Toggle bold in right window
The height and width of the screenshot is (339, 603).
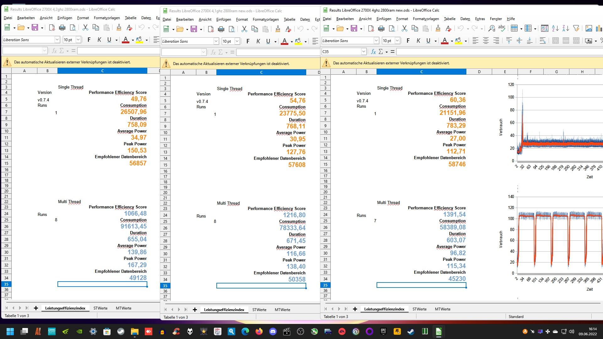coord(408,40)
